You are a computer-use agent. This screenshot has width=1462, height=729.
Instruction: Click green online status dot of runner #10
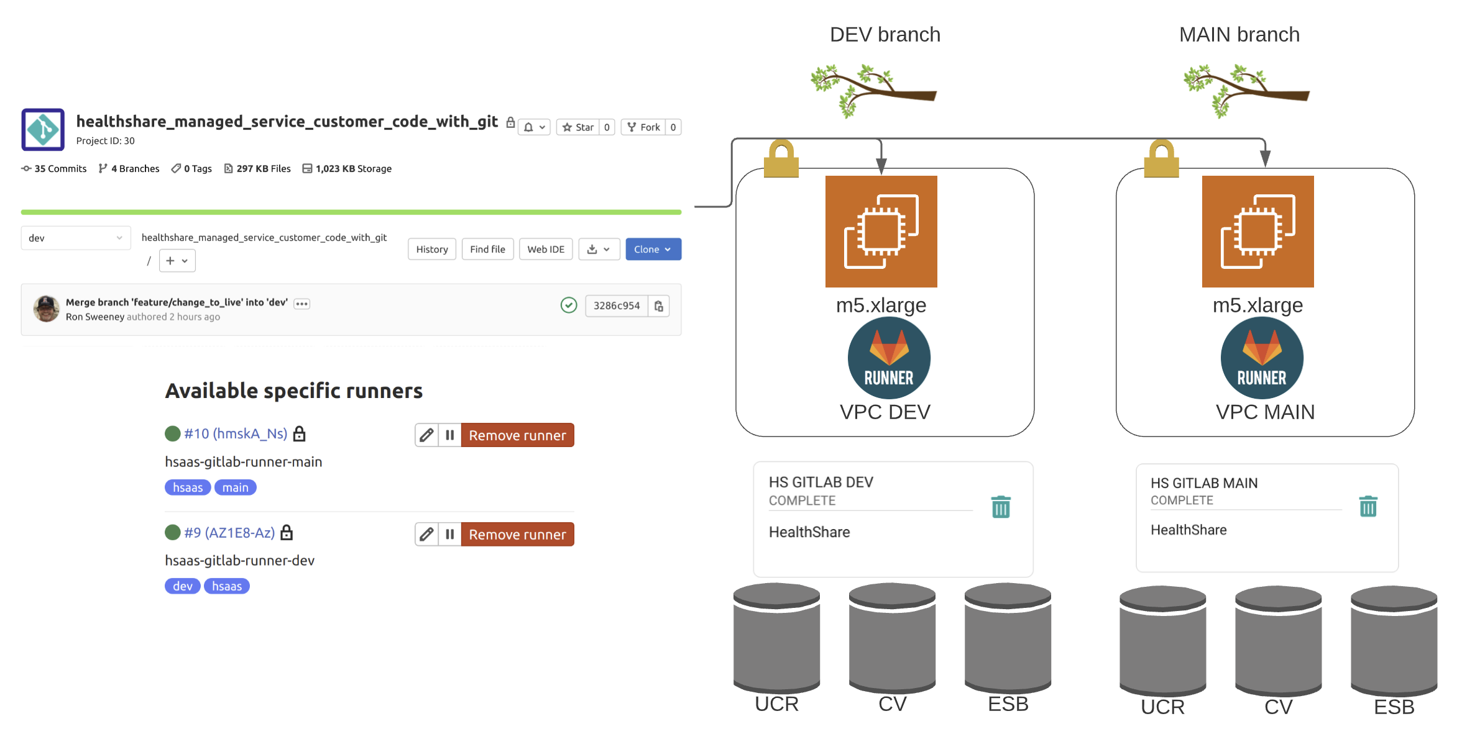(173, 433)
